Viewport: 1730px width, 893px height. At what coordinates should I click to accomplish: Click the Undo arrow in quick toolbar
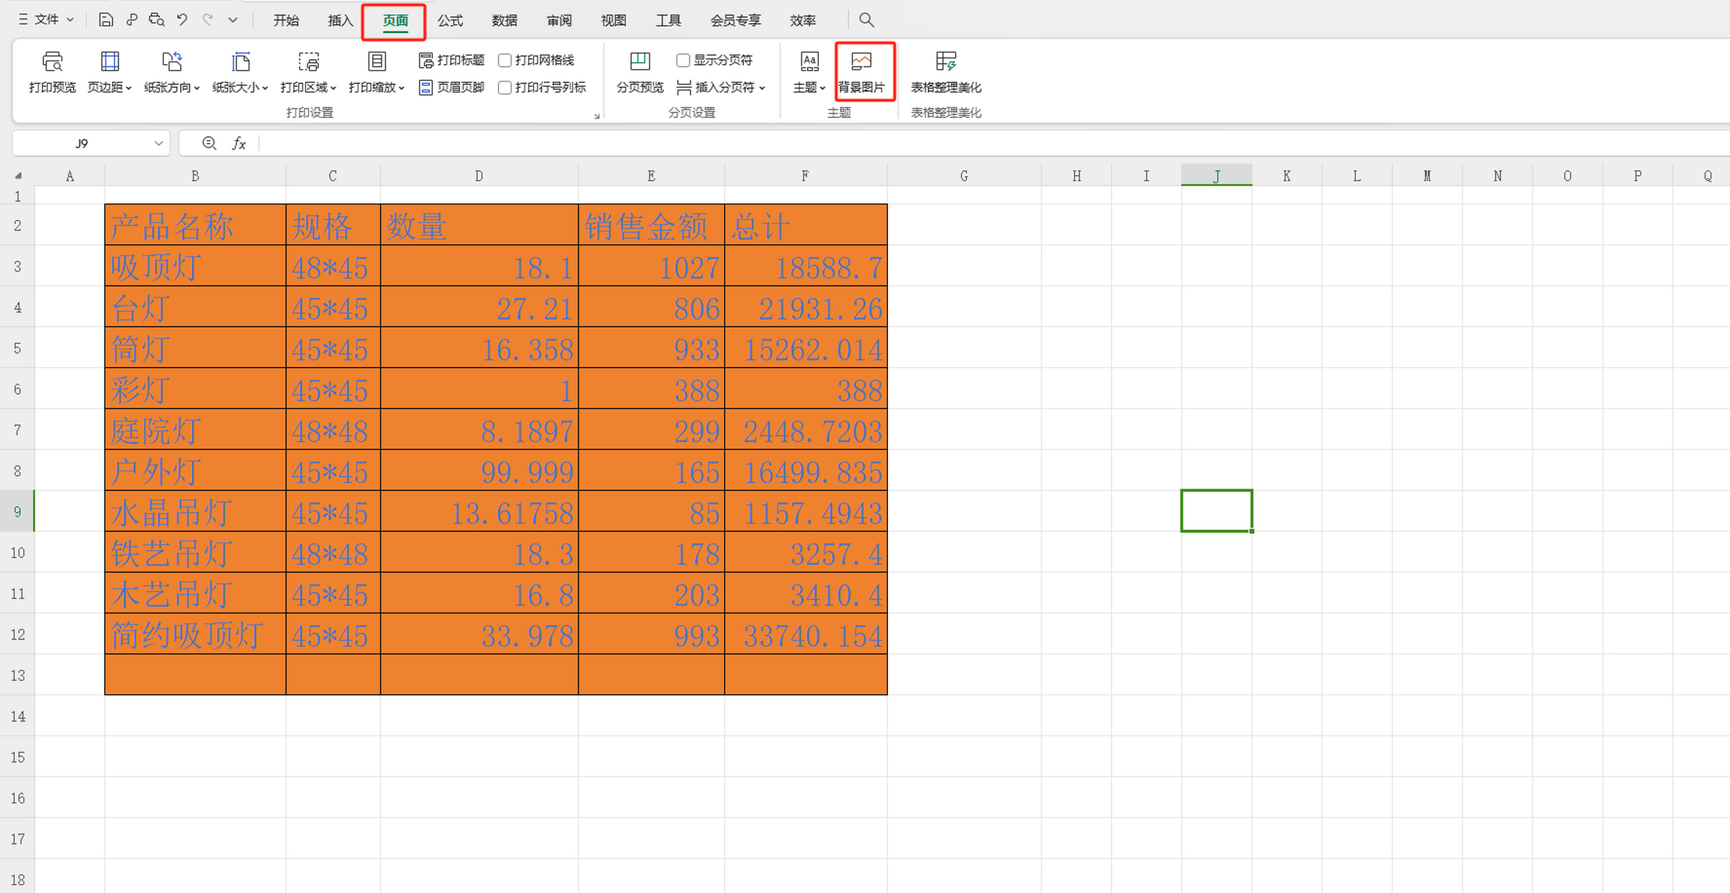point(182,20)
